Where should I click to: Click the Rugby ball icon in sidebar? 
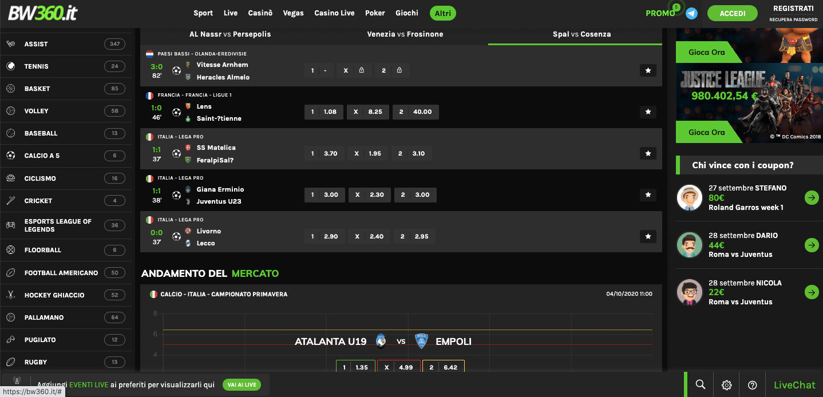click(x=11, y=362)
